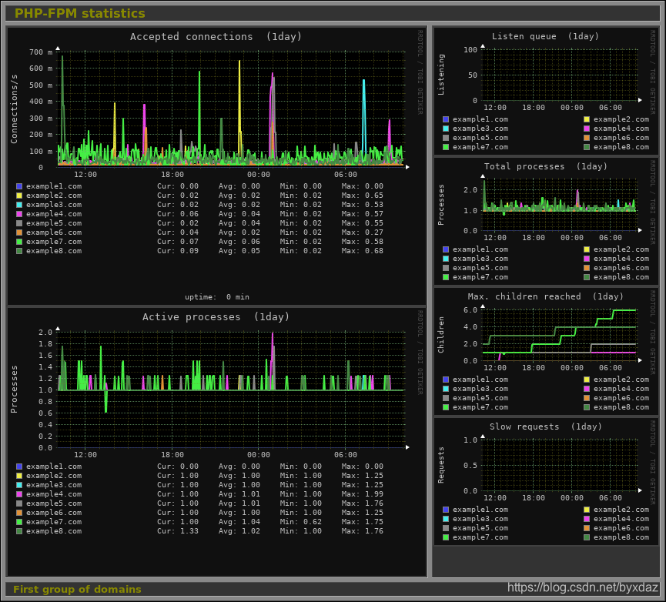This screenshot has height=602, width=666.
Task: Click example4.com swatch in Active processes legend
Action: (x=19, y=494)
